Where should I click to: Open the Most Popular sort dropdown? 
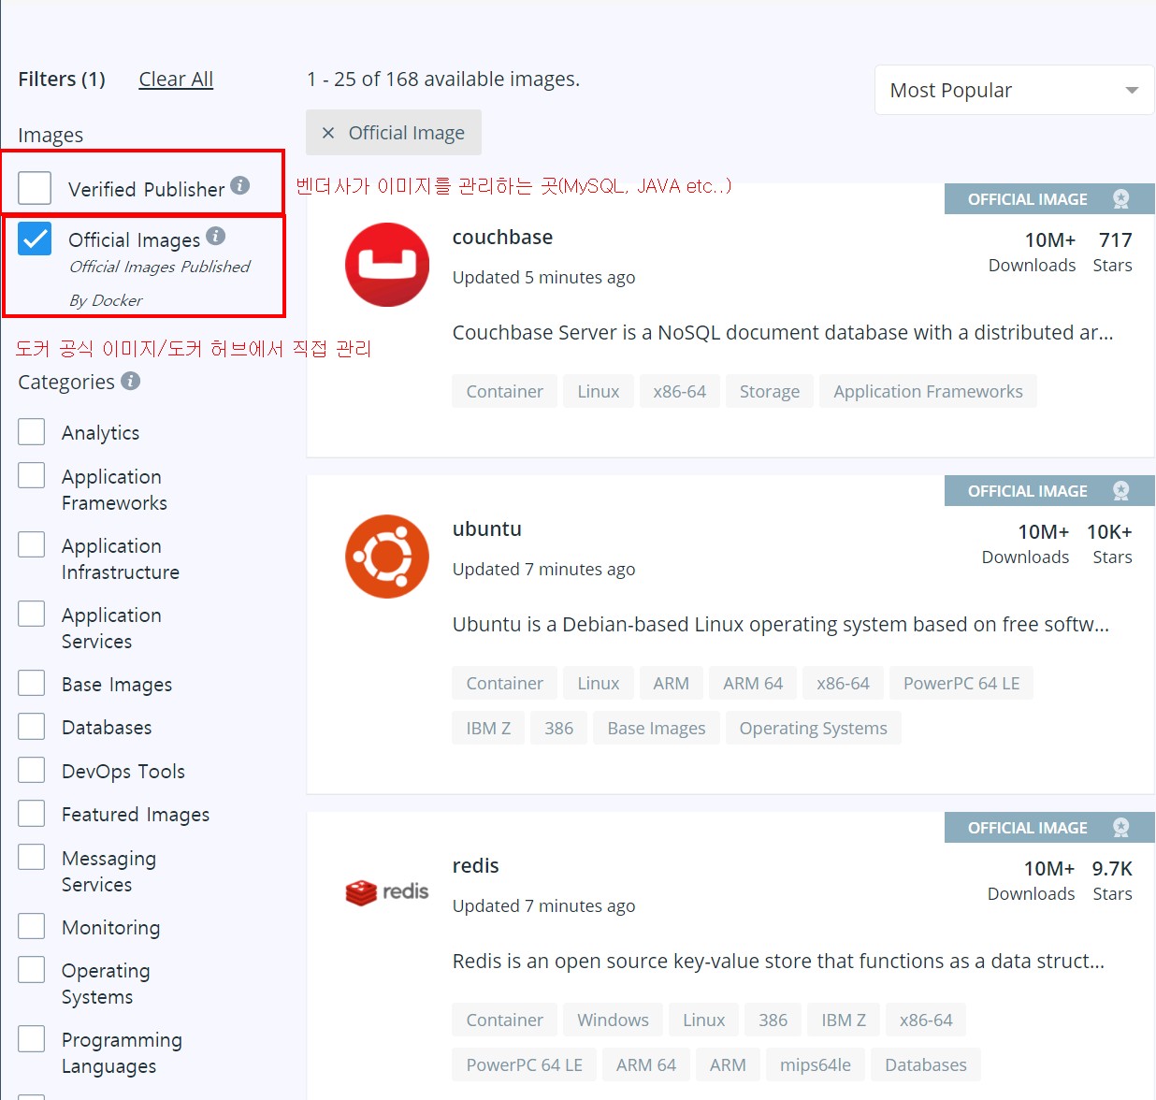click(1014, 90)
